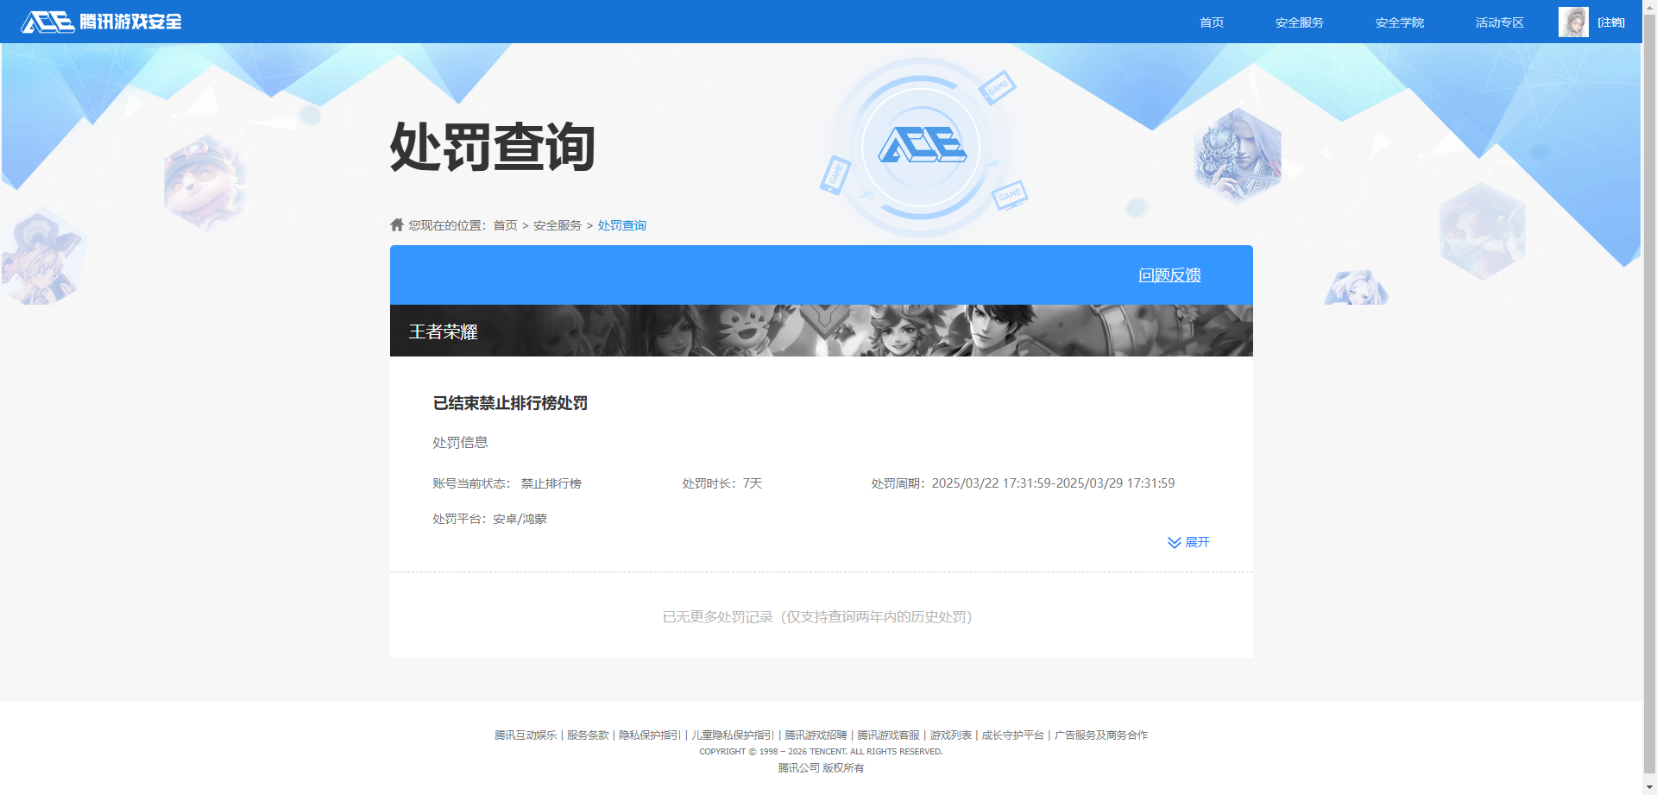Screen dimensions: 1657x795
Task: Click 安全服务 in the breadcrumb trail
Action: pos(557,225)
